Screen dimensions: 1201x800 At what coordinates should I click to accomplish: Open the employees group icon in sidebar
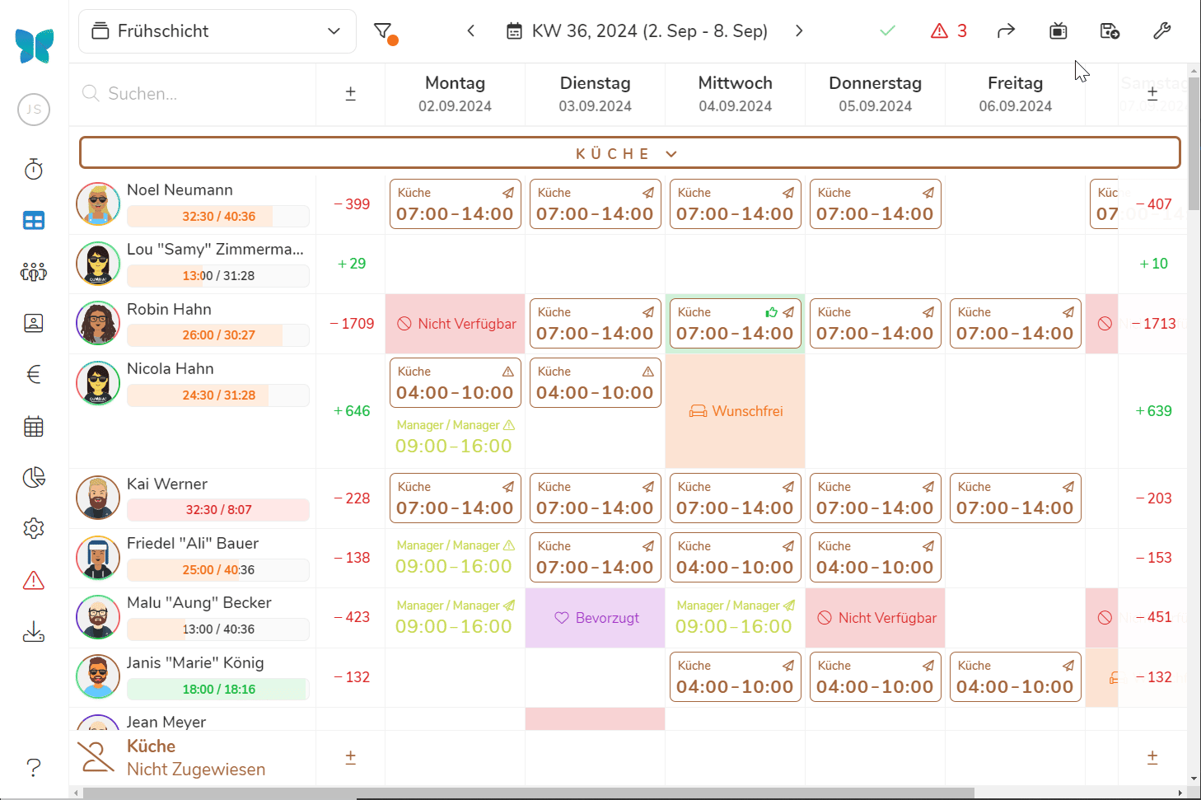pos(34,272)
